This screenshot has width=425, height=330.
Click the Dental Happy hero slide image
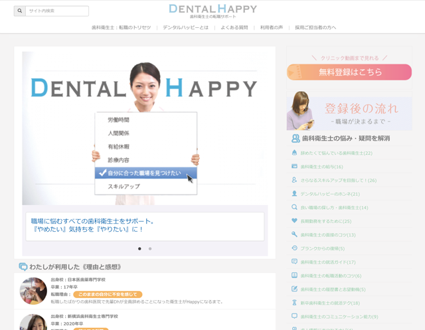(x=145, y=128)
